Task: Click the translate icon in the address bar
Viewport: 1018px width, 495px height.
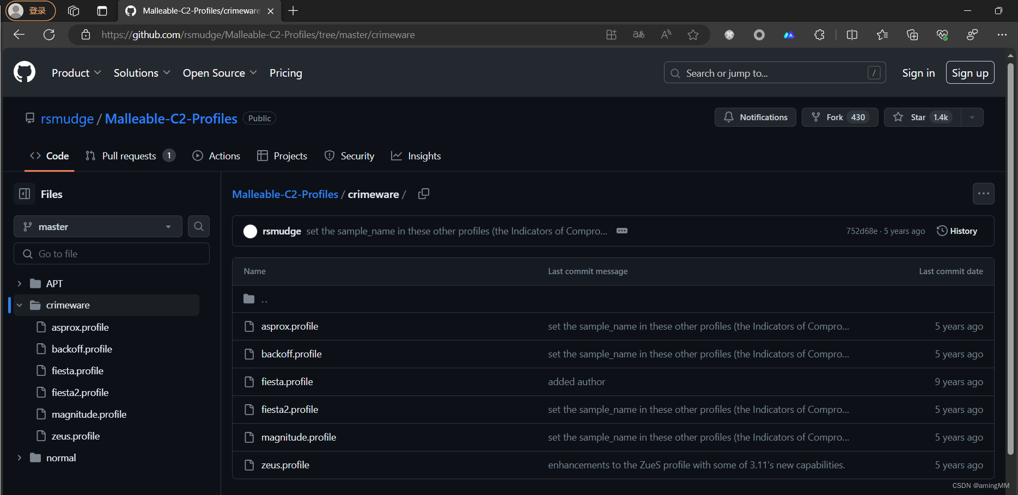Action: coord(638,35)
